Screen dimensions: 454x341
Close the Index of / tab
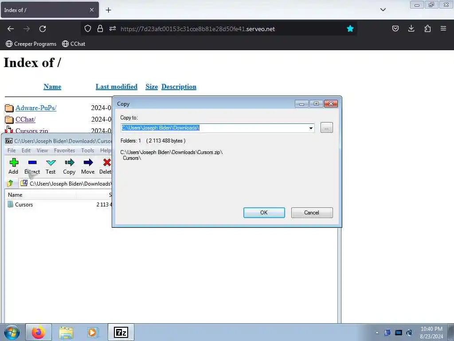click(92, 10)
